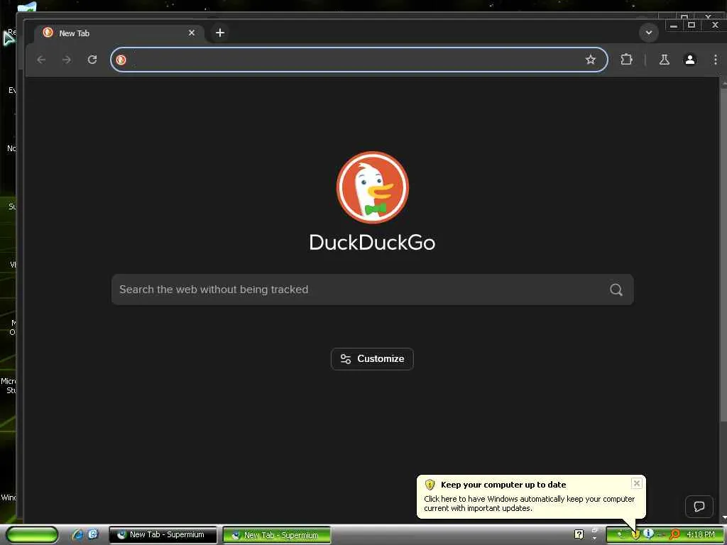This screenshot has height=545, width=727.
Task: Click the magnifier search icon in DuckDuckGo box
Action: point(616,290)
